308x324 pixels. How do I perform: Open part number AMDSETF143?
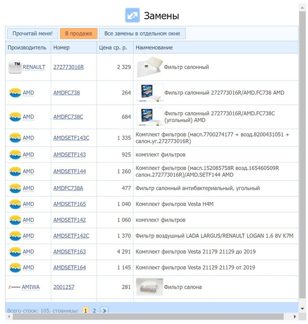coord(70,154)
